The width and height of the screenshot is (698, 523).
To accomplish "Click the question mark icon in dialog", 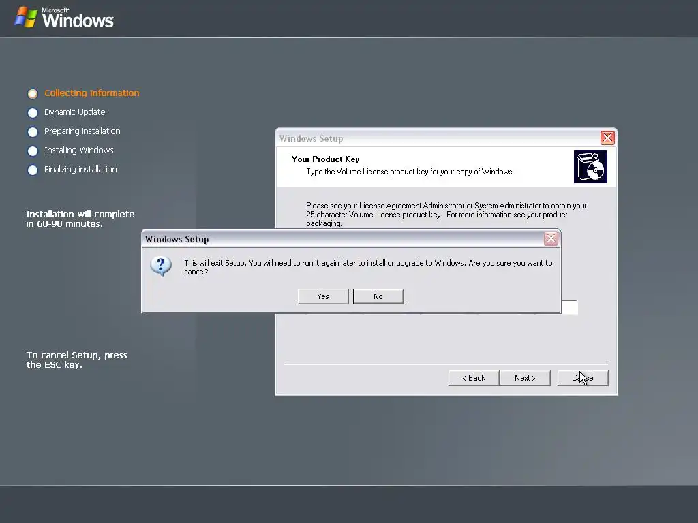I will pos(161,266).
